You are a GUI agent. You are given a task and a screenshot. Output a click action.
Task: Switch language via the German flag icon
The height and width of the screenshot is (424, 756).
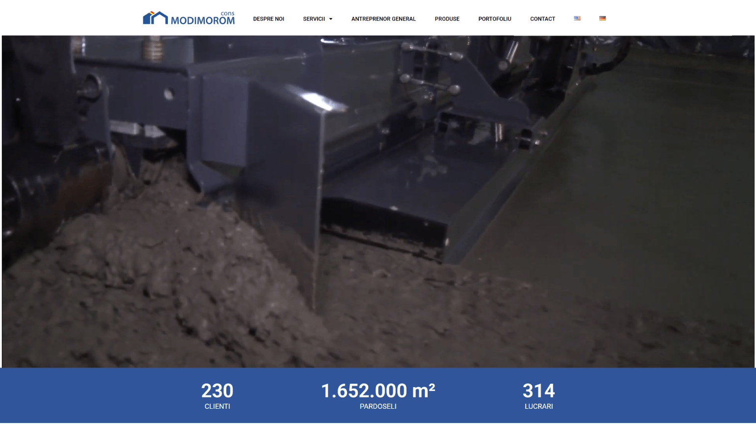pos(602,19)
